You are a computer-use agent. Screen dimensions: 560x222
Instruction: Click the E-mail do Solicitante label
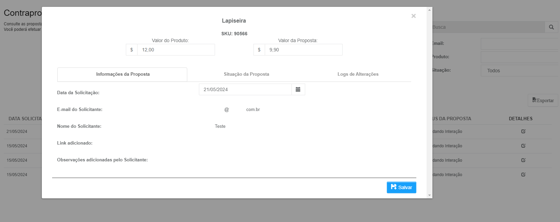point(80,110)
